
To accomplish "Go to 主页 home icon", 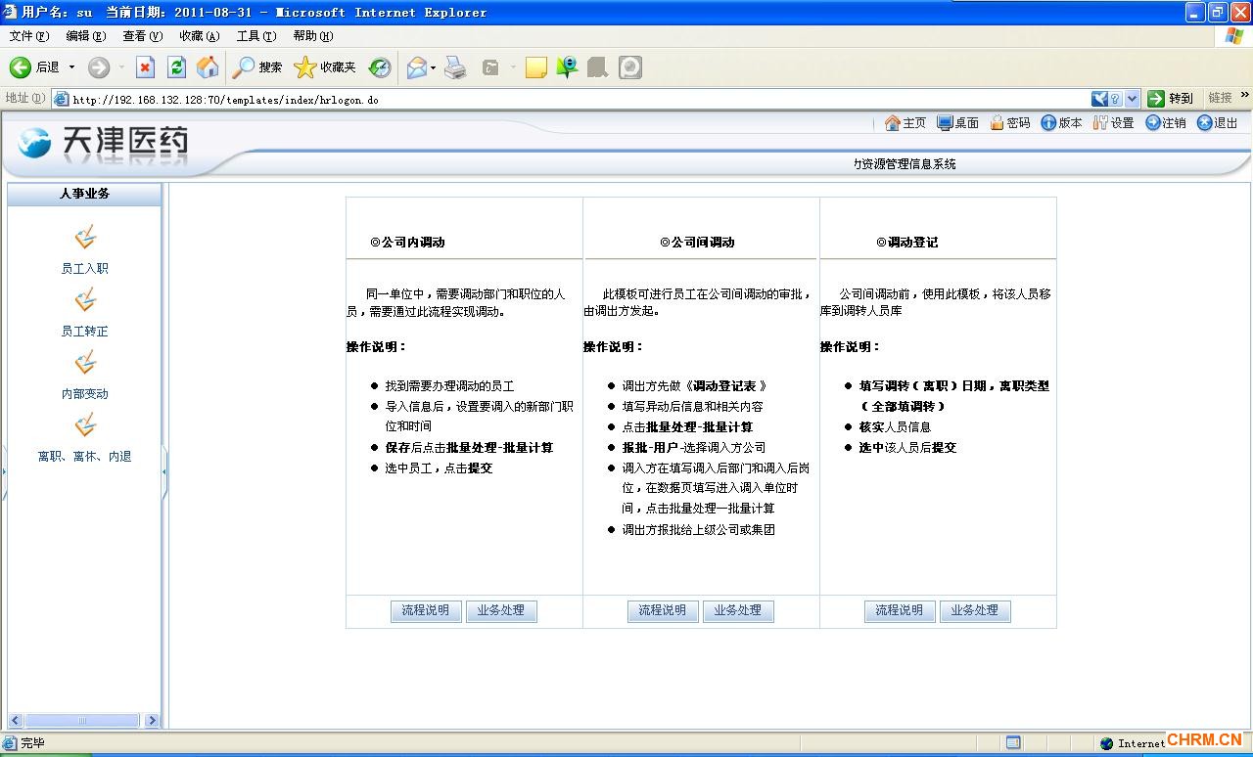I will point(893,123).
